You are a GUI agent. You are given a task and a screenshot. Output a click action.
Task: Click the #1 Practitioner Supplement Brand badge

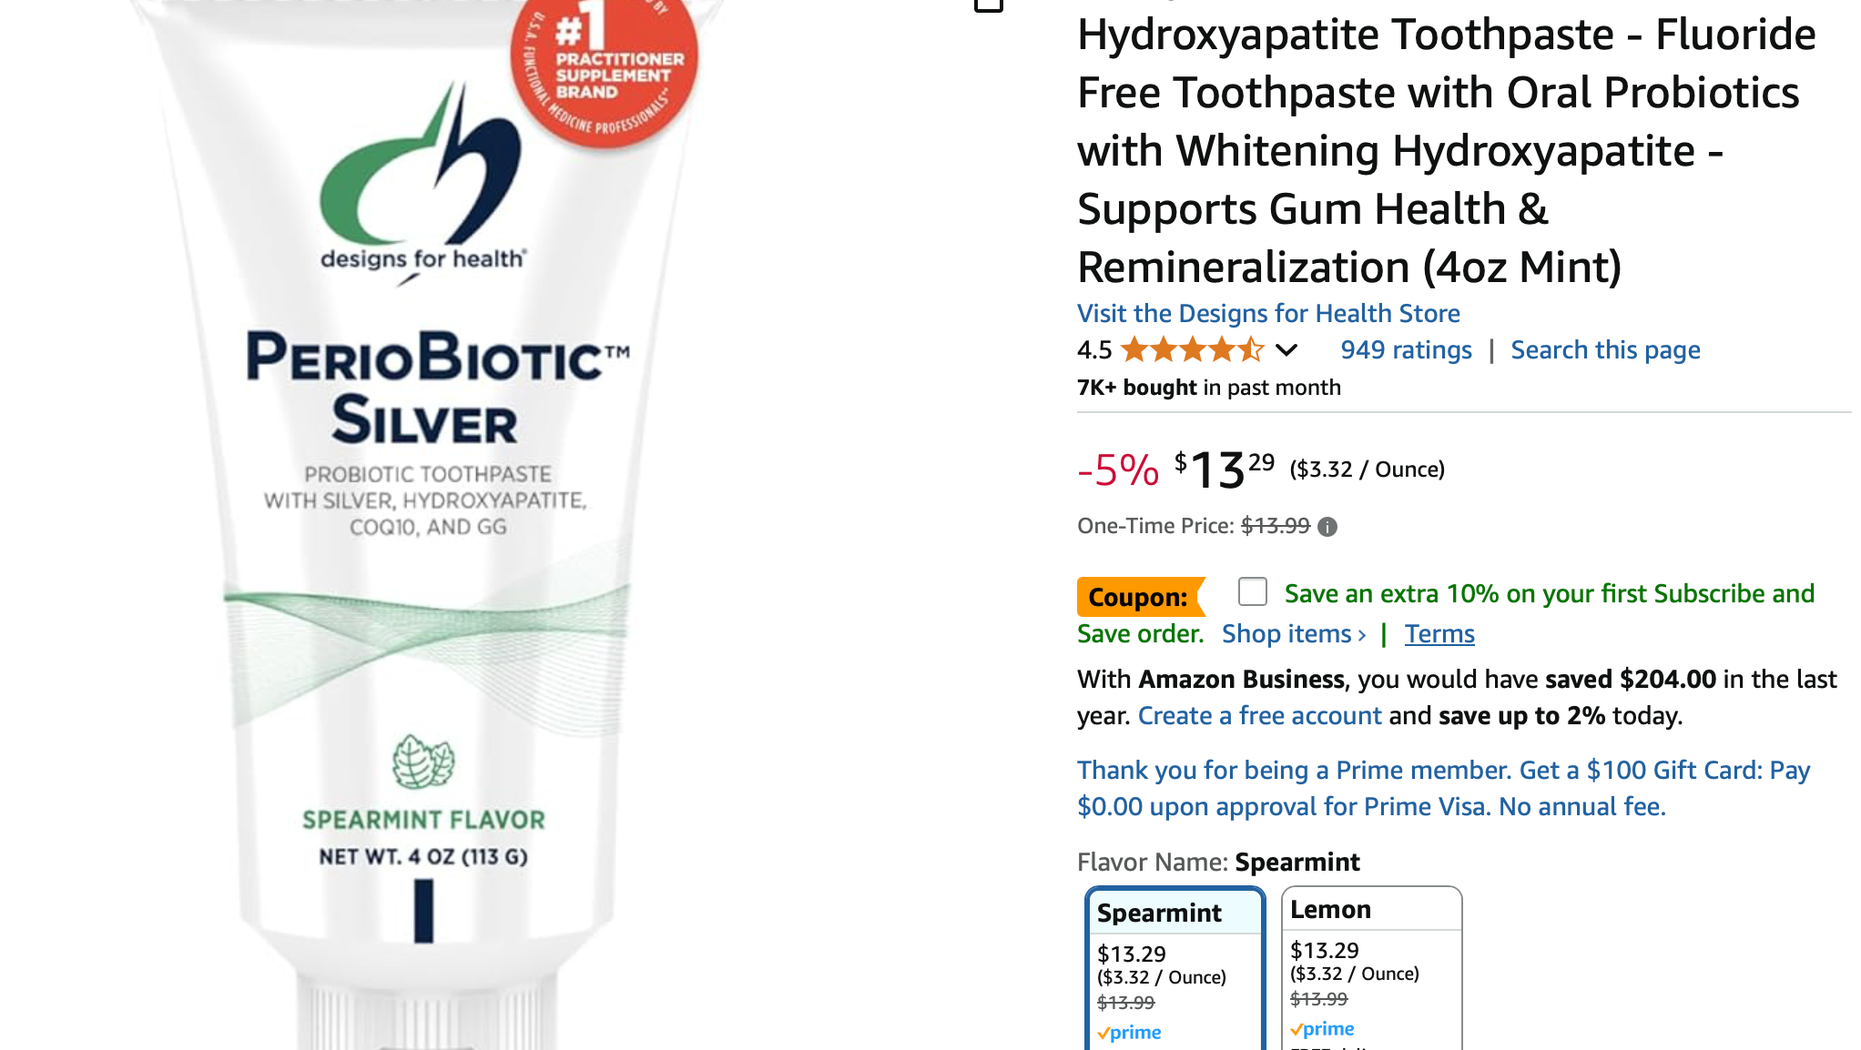(605, 71)
